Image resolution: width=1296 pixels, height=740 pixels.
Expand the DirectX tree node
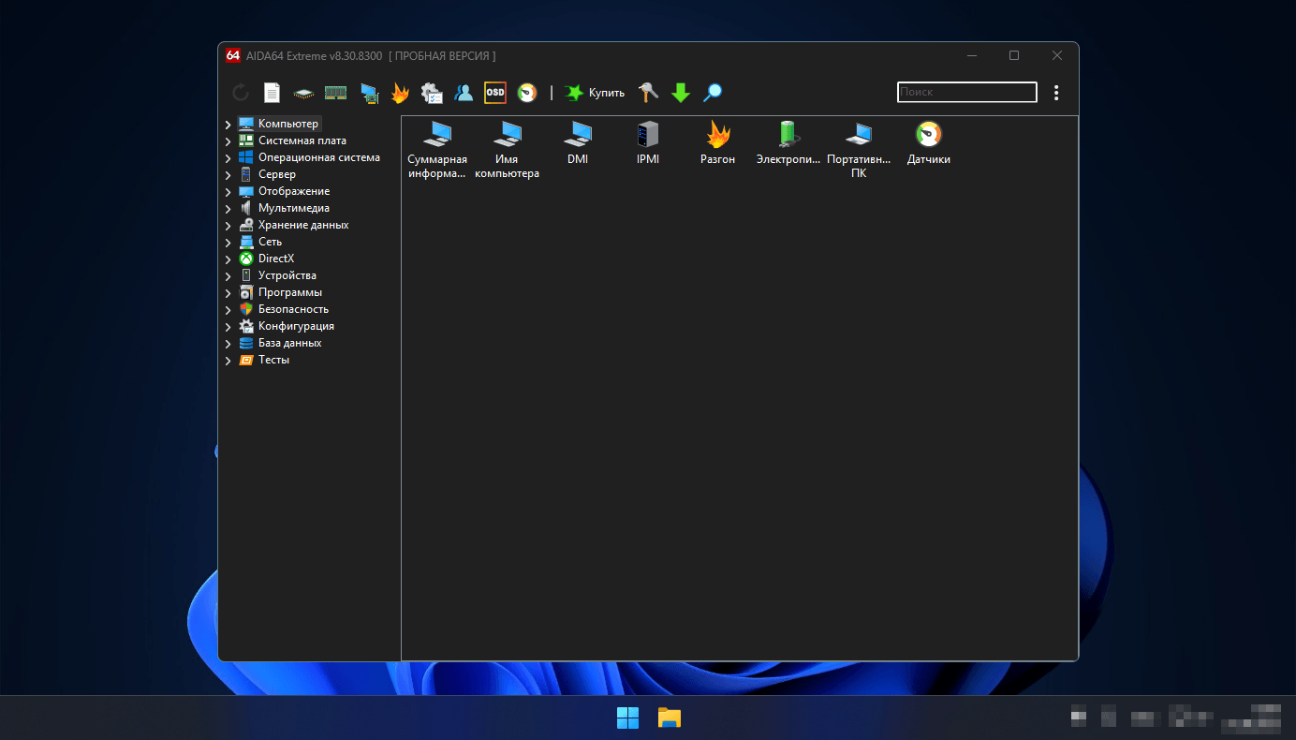tap(228, 259)
